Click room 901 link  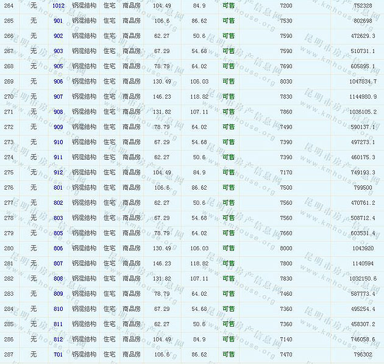[x=59, y=21]
